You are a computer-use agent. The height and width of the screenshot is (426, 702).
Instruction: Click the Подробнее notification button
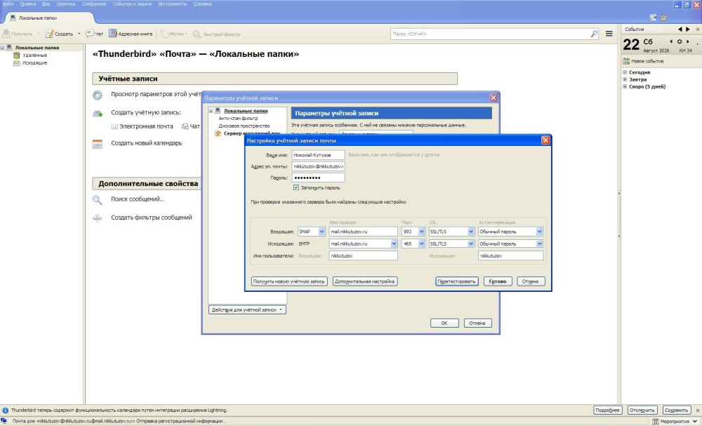point(607,410)
